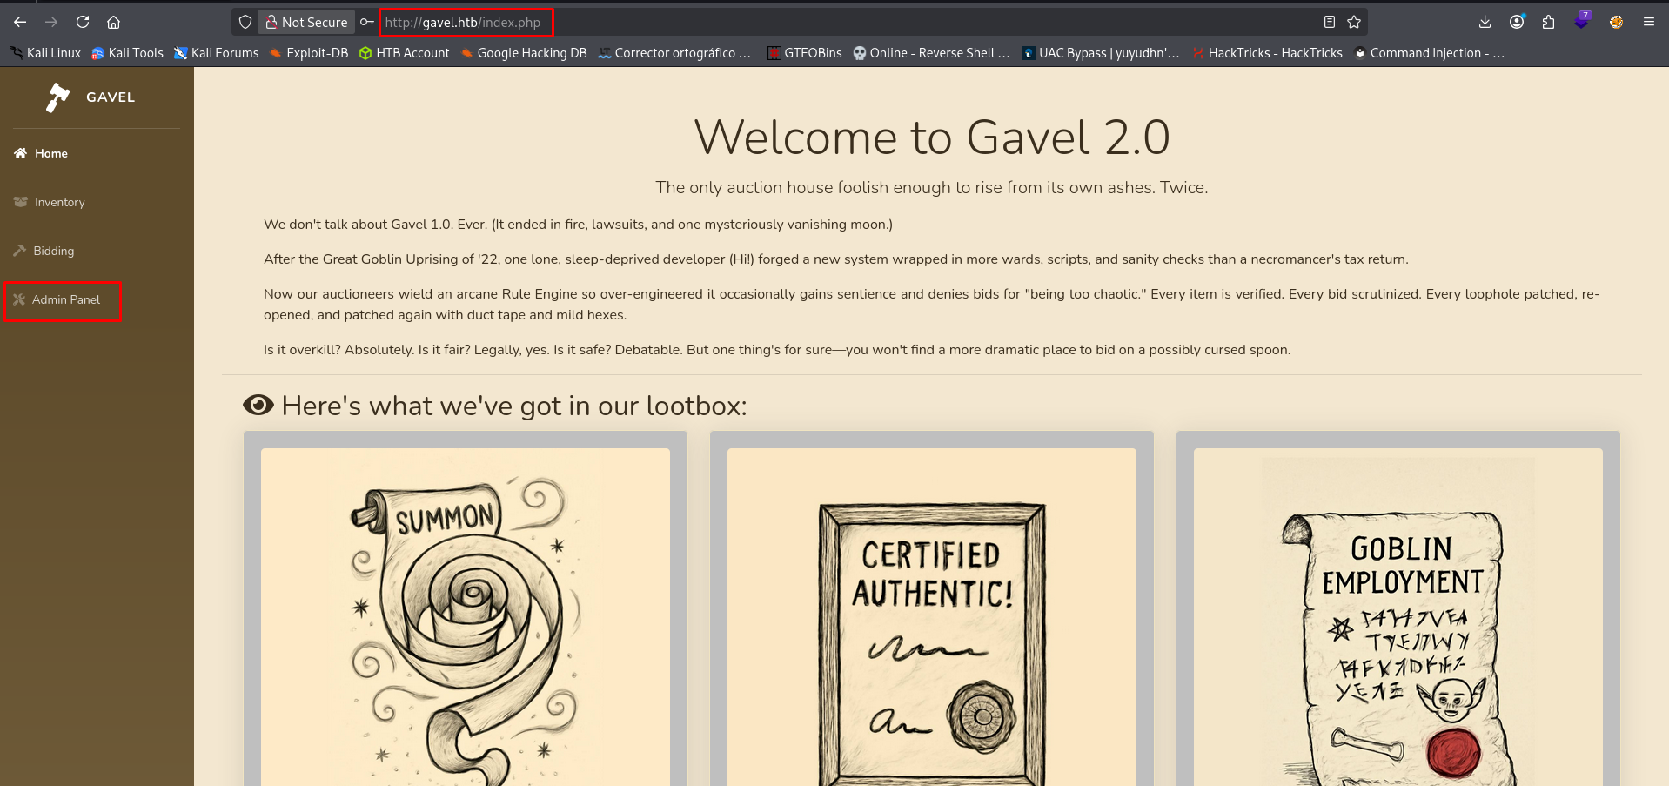Open the Inventory sidebar item
This screenshot has height=786, width=1669.
pos(59,202)
